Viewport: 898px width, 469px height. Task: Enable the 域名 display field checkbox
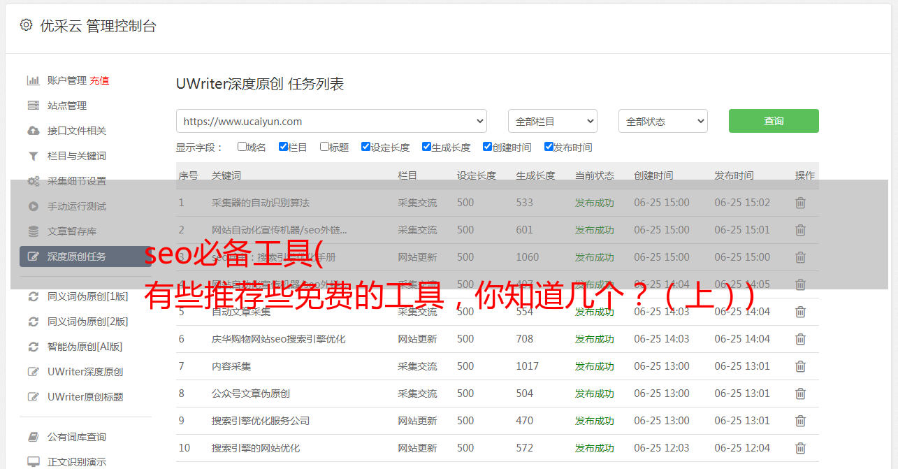click(242, 147)
